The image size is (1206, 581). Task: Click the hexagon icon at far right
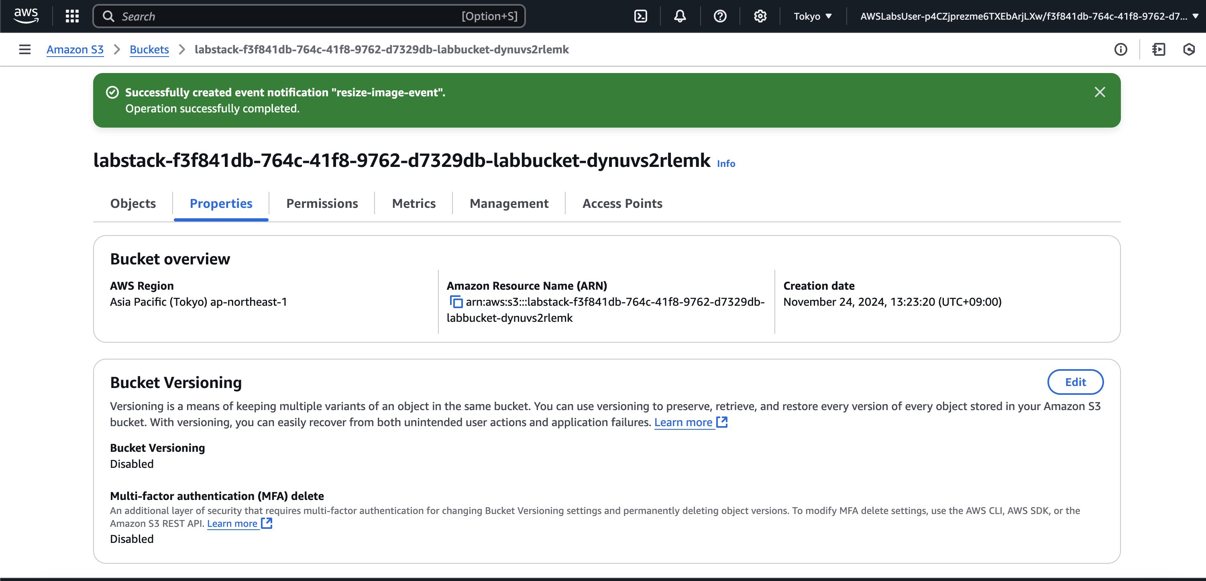point(1189,50)
